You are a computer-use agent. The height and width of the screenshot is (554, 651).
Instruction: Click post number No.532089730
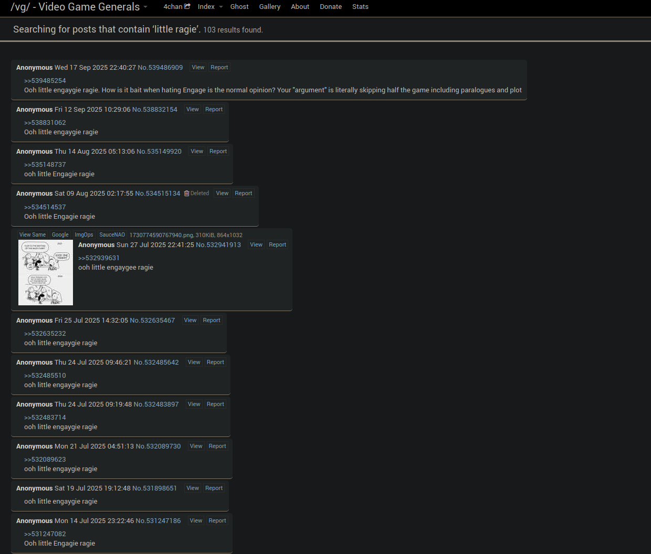click(159, 446)
